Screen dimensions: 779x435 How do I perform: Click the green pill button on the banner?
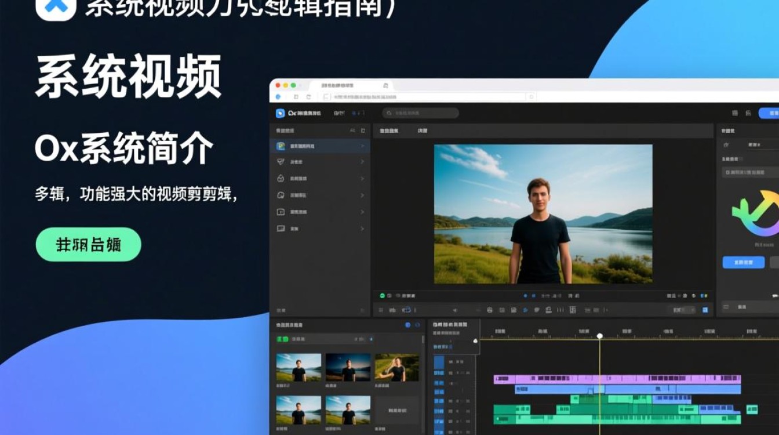pyautogui.click(x=88, y=244)
